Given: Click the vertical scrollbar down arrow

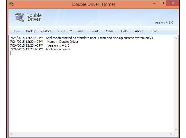Looking at the screenshot, I should click(x=176, y=130).
